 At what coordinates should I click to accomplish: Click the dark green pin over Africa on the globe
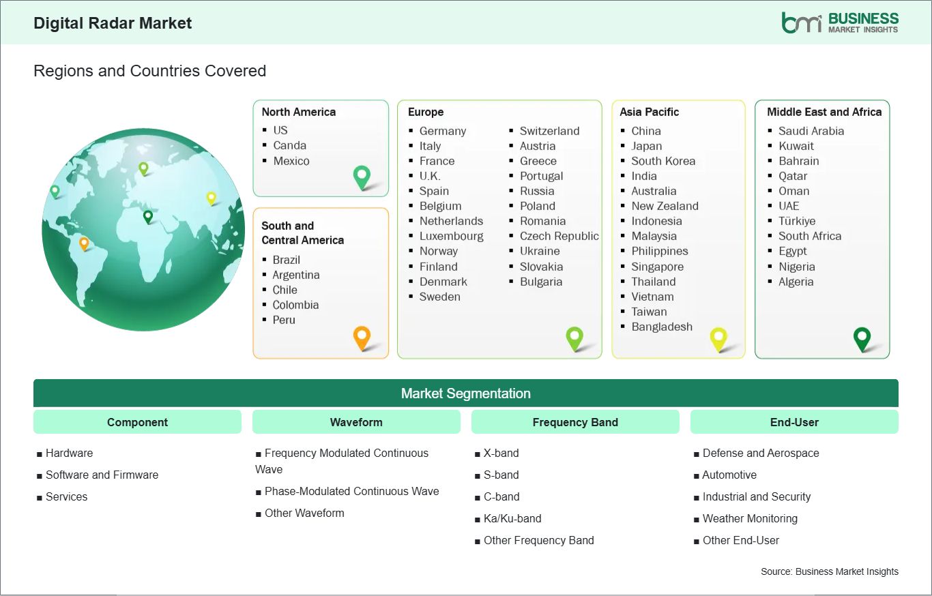tap(147, 217)
